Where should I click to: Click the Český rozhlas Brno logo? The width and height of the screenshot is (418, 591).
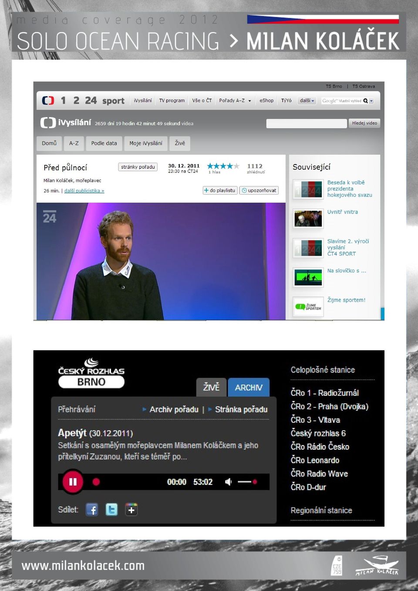point(91,373)
